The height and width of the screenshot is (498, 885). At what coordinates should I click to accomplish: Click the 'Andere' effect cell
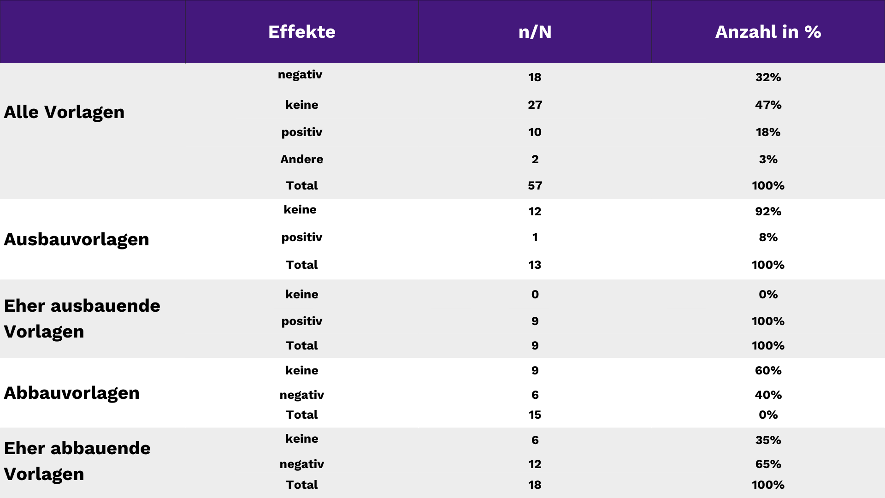click(302, 159)
